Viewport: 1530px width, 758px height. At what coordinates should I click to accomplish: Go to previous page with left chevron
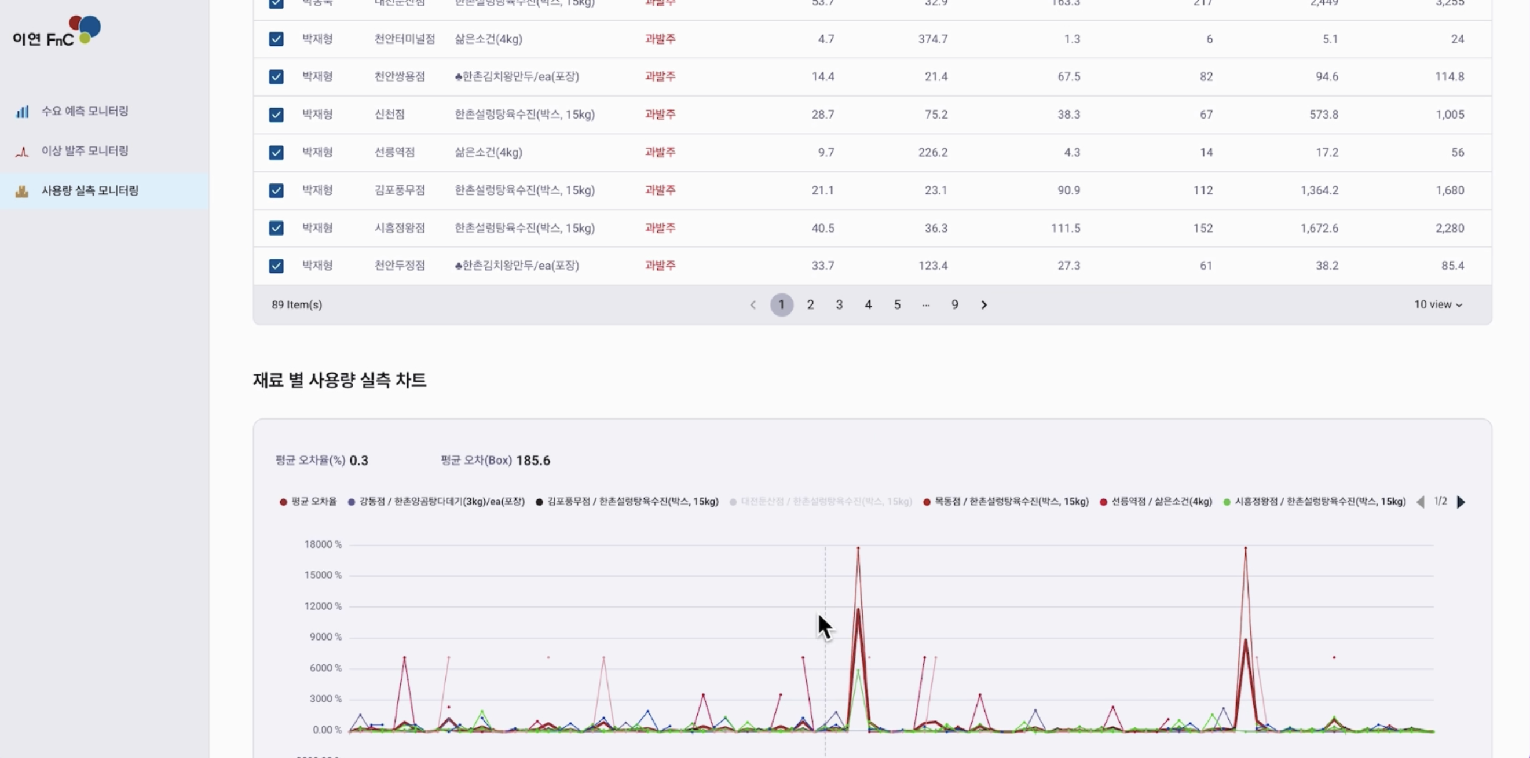(x=752, y=304)
